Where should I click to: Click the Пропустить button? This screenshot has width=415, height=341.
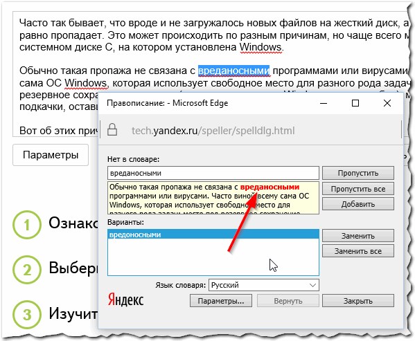click(357, 173)
